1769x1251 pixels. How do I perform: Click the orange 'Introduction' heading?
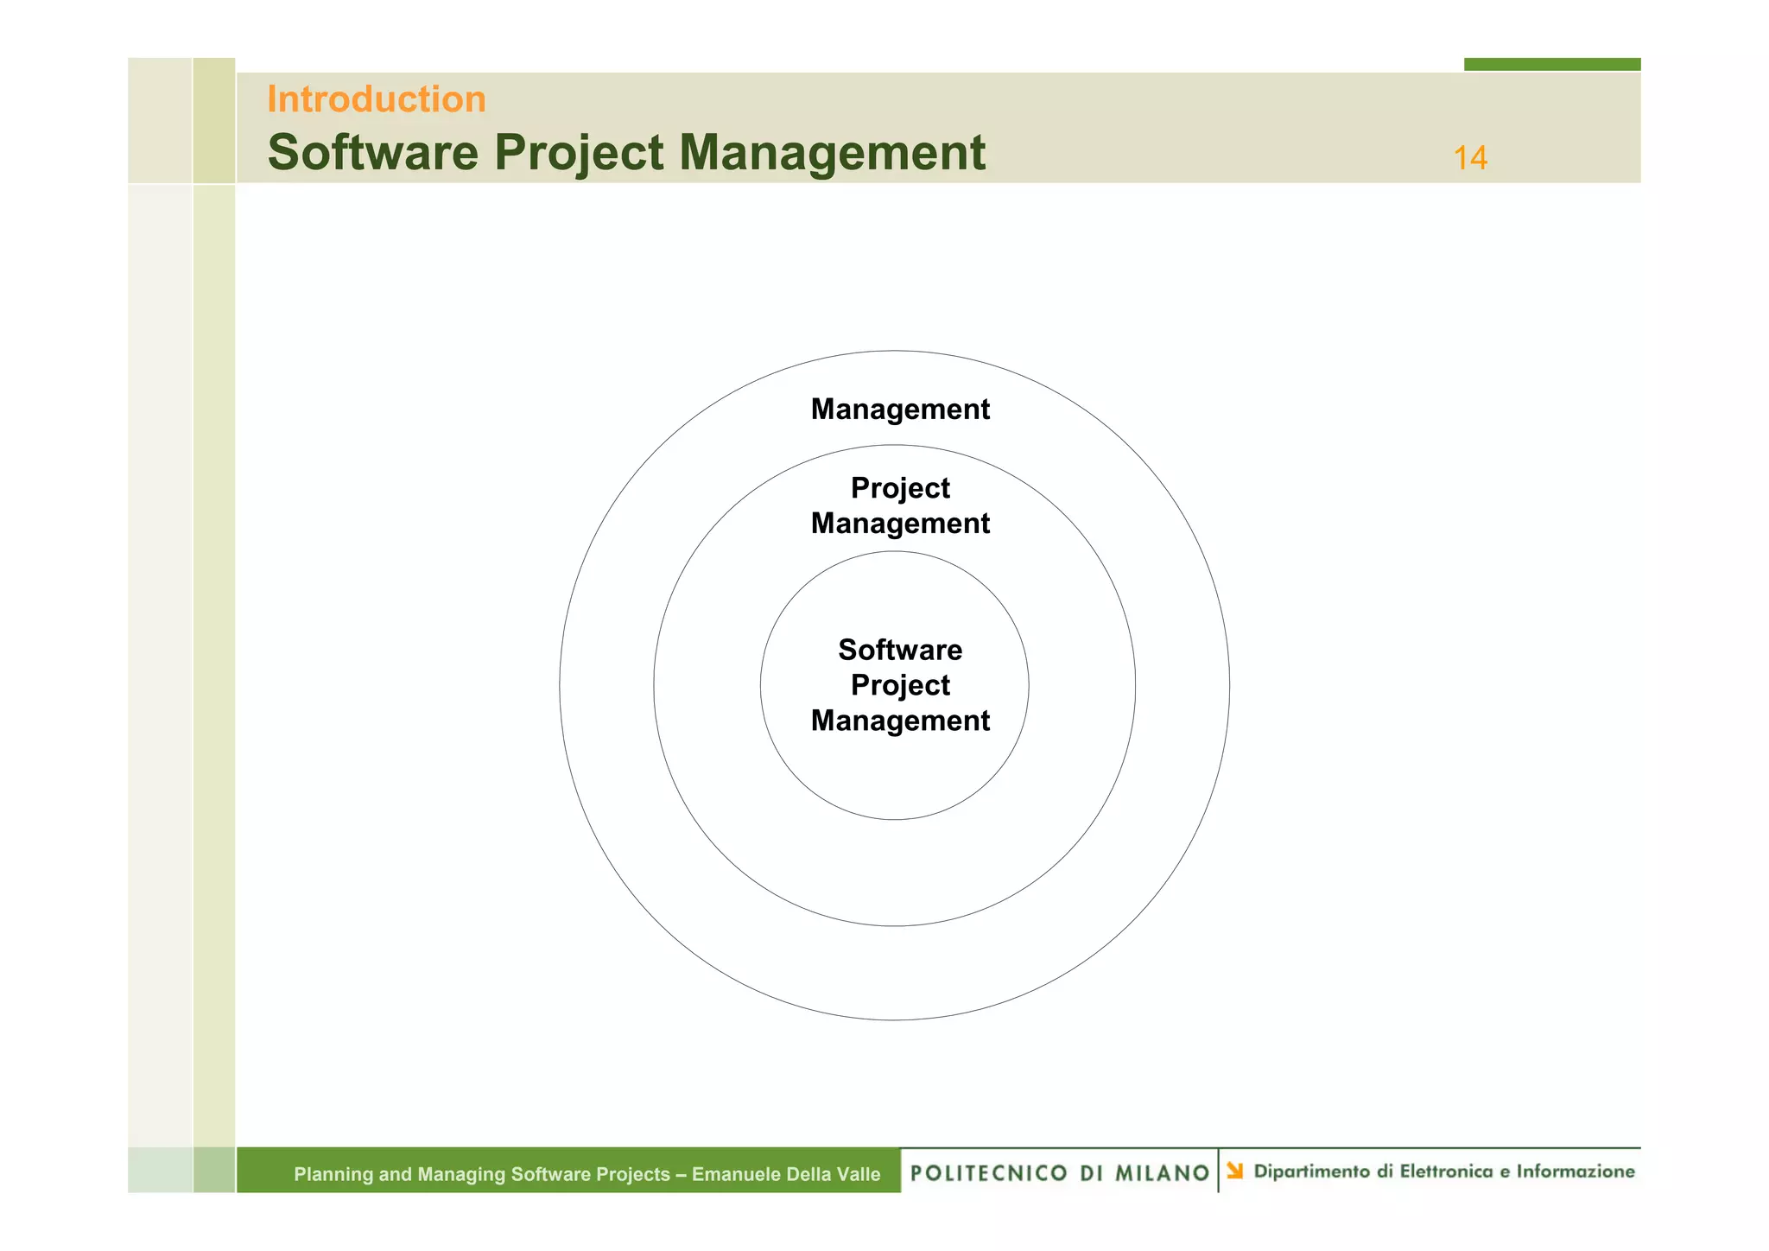point(377,99)
